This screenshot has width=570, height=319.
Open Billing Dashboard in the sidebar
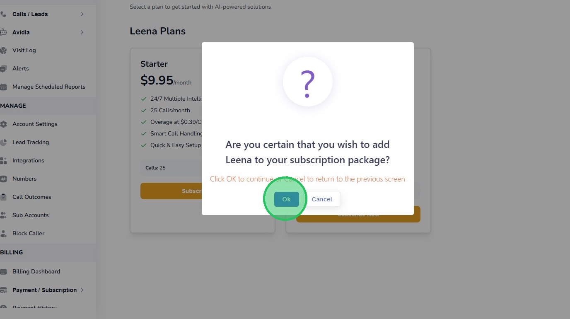coord(36,271)
